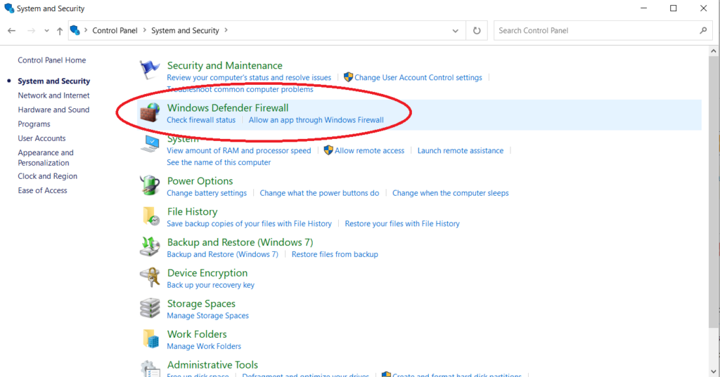Viewport: 720px width, 377px height.
Task: Click the Power Options battery icon
Action: (150, 186)
